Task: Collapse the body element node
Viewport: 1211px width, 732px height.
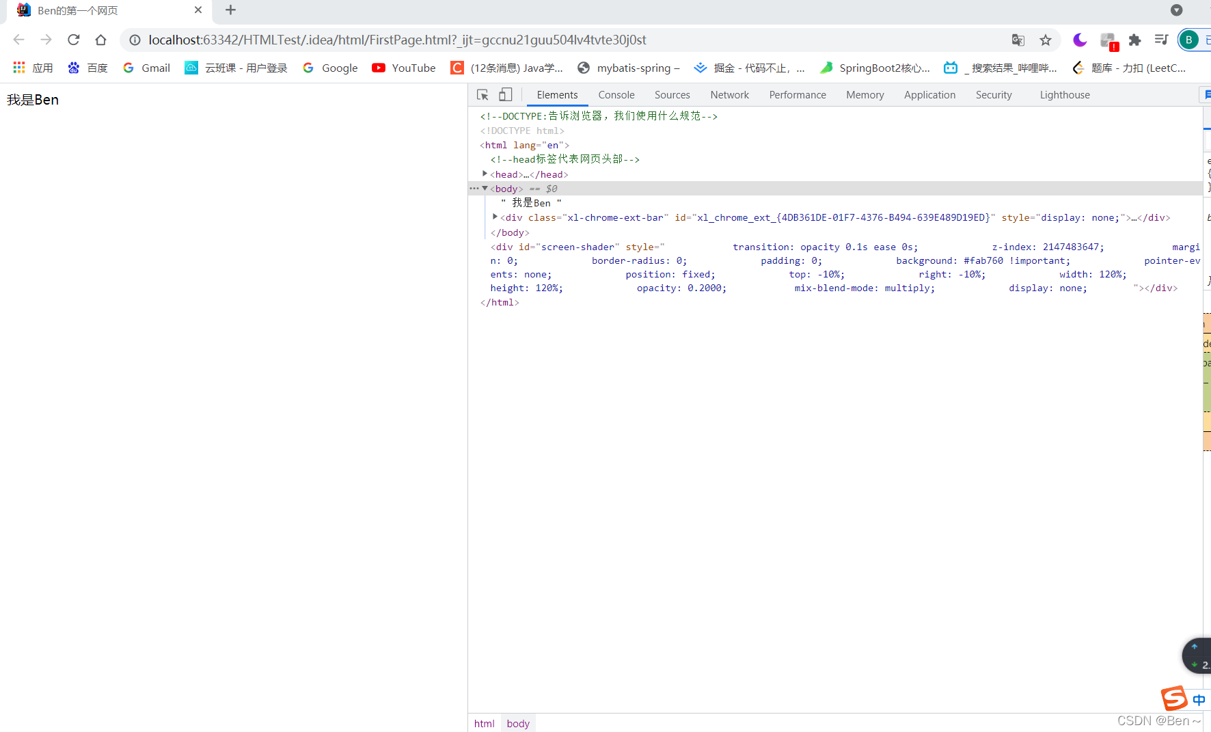Action: pos(485,188)
